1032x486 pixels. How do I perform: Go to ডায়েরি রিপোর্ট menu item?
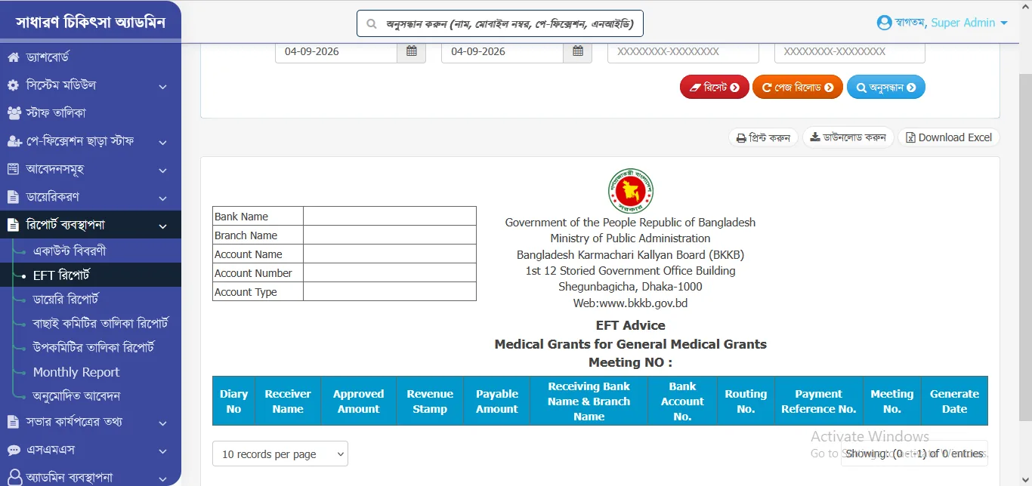click(x=66, y=299)
